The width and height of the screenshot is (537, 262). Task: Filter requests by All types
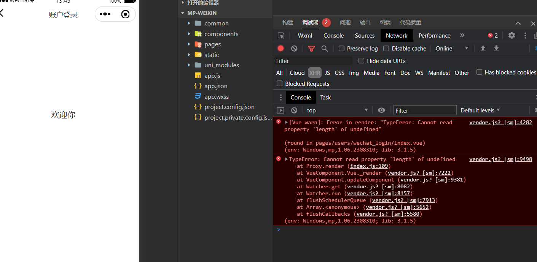pos(279,73)
